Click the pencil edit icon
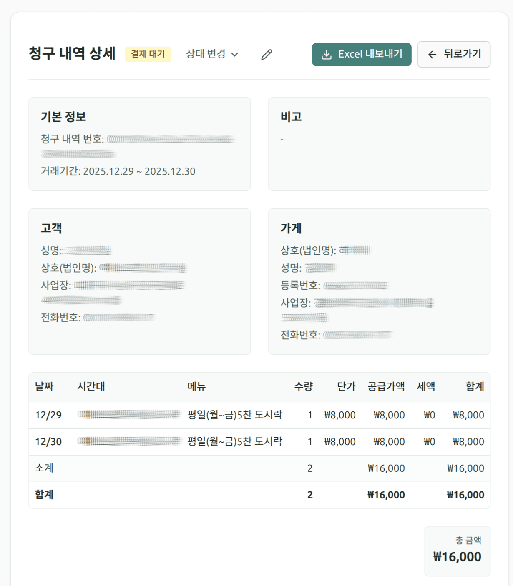The image size is (513, 586). [x=267, y=55]
